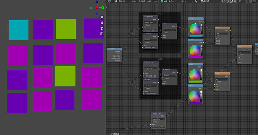Viewport: 258px width, 135px height.
Task: Open the editor type menu in node editor header
Action: click(110, 1)
